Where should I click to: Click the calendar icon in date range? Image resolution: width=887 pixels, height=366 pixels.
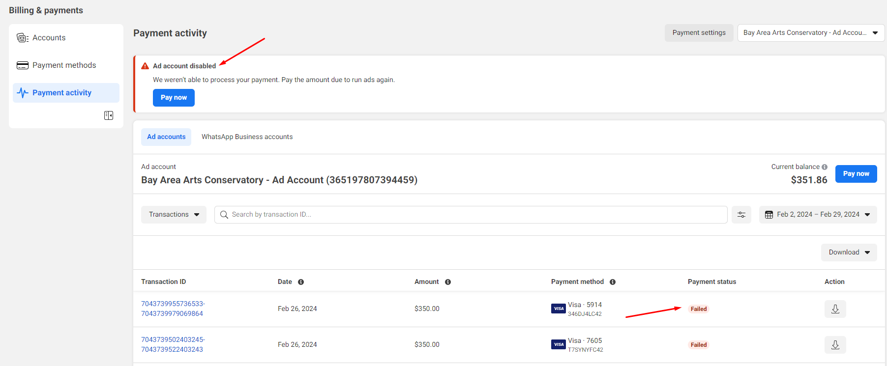point(769,215)
